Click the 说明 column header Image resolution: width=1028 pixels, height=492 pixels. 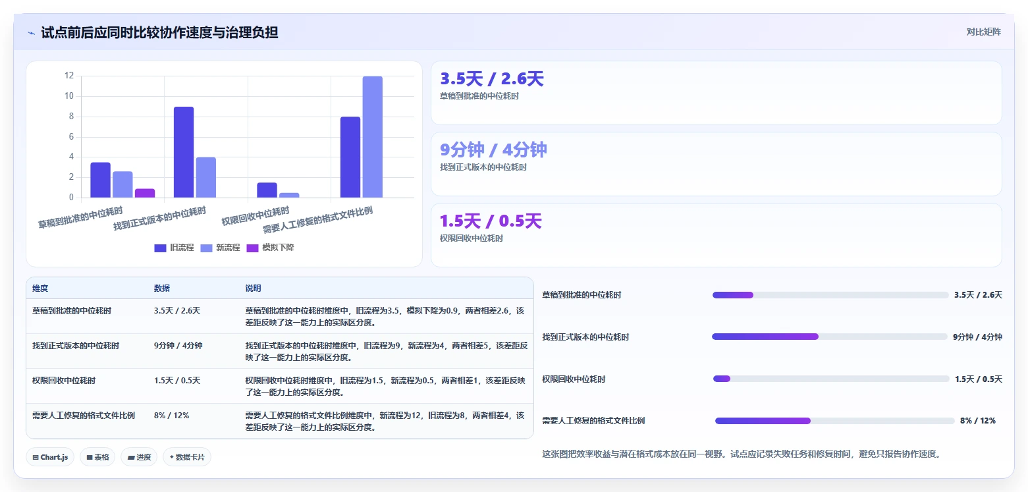(254, 288)
